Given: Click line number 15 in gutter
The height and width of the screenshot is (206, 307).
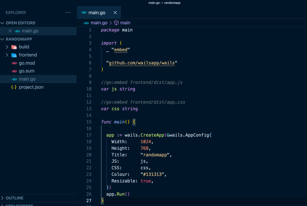Looking at the screenshot, I should point(89,122).
